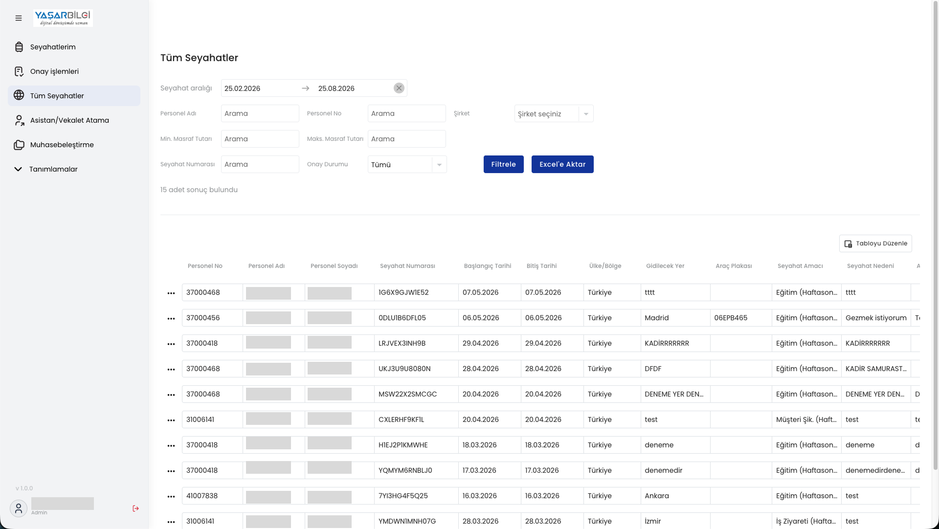The image size is (939, 529).
Task: Click the Seyahat Numarası input field
Action: click(260, 164)
